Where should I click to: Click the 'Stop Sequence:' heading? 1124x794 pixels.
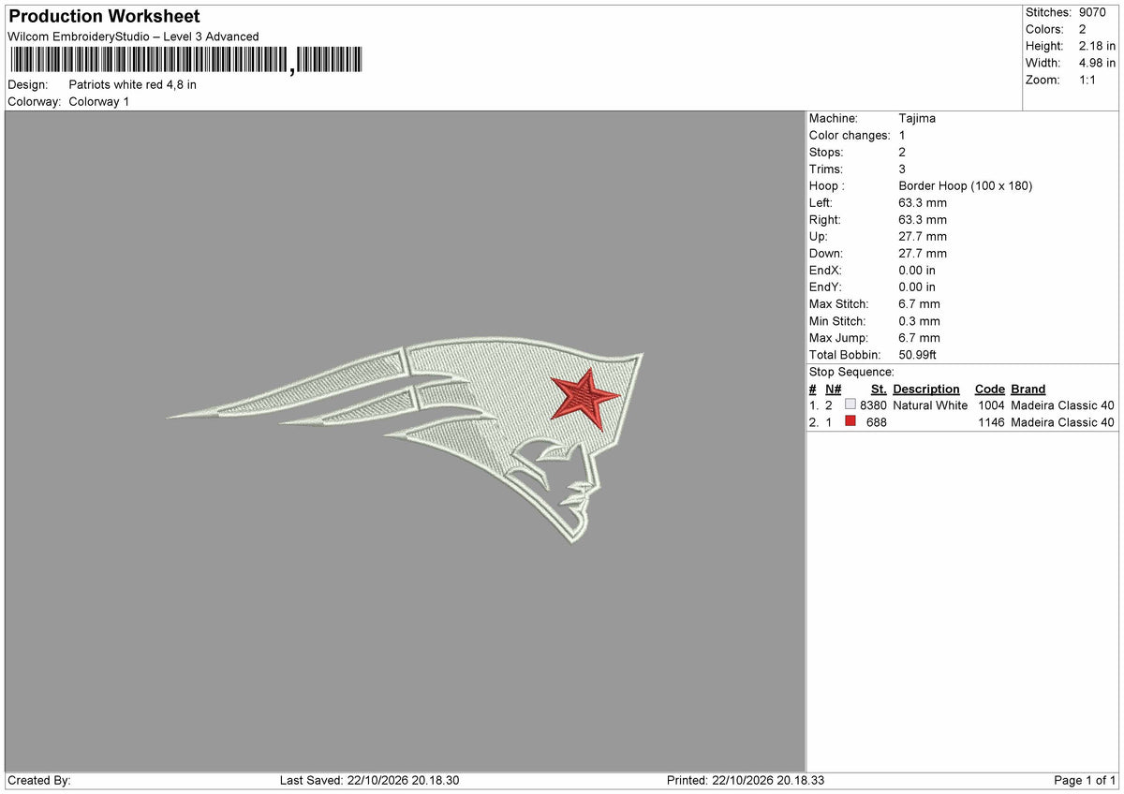[851, 372]
